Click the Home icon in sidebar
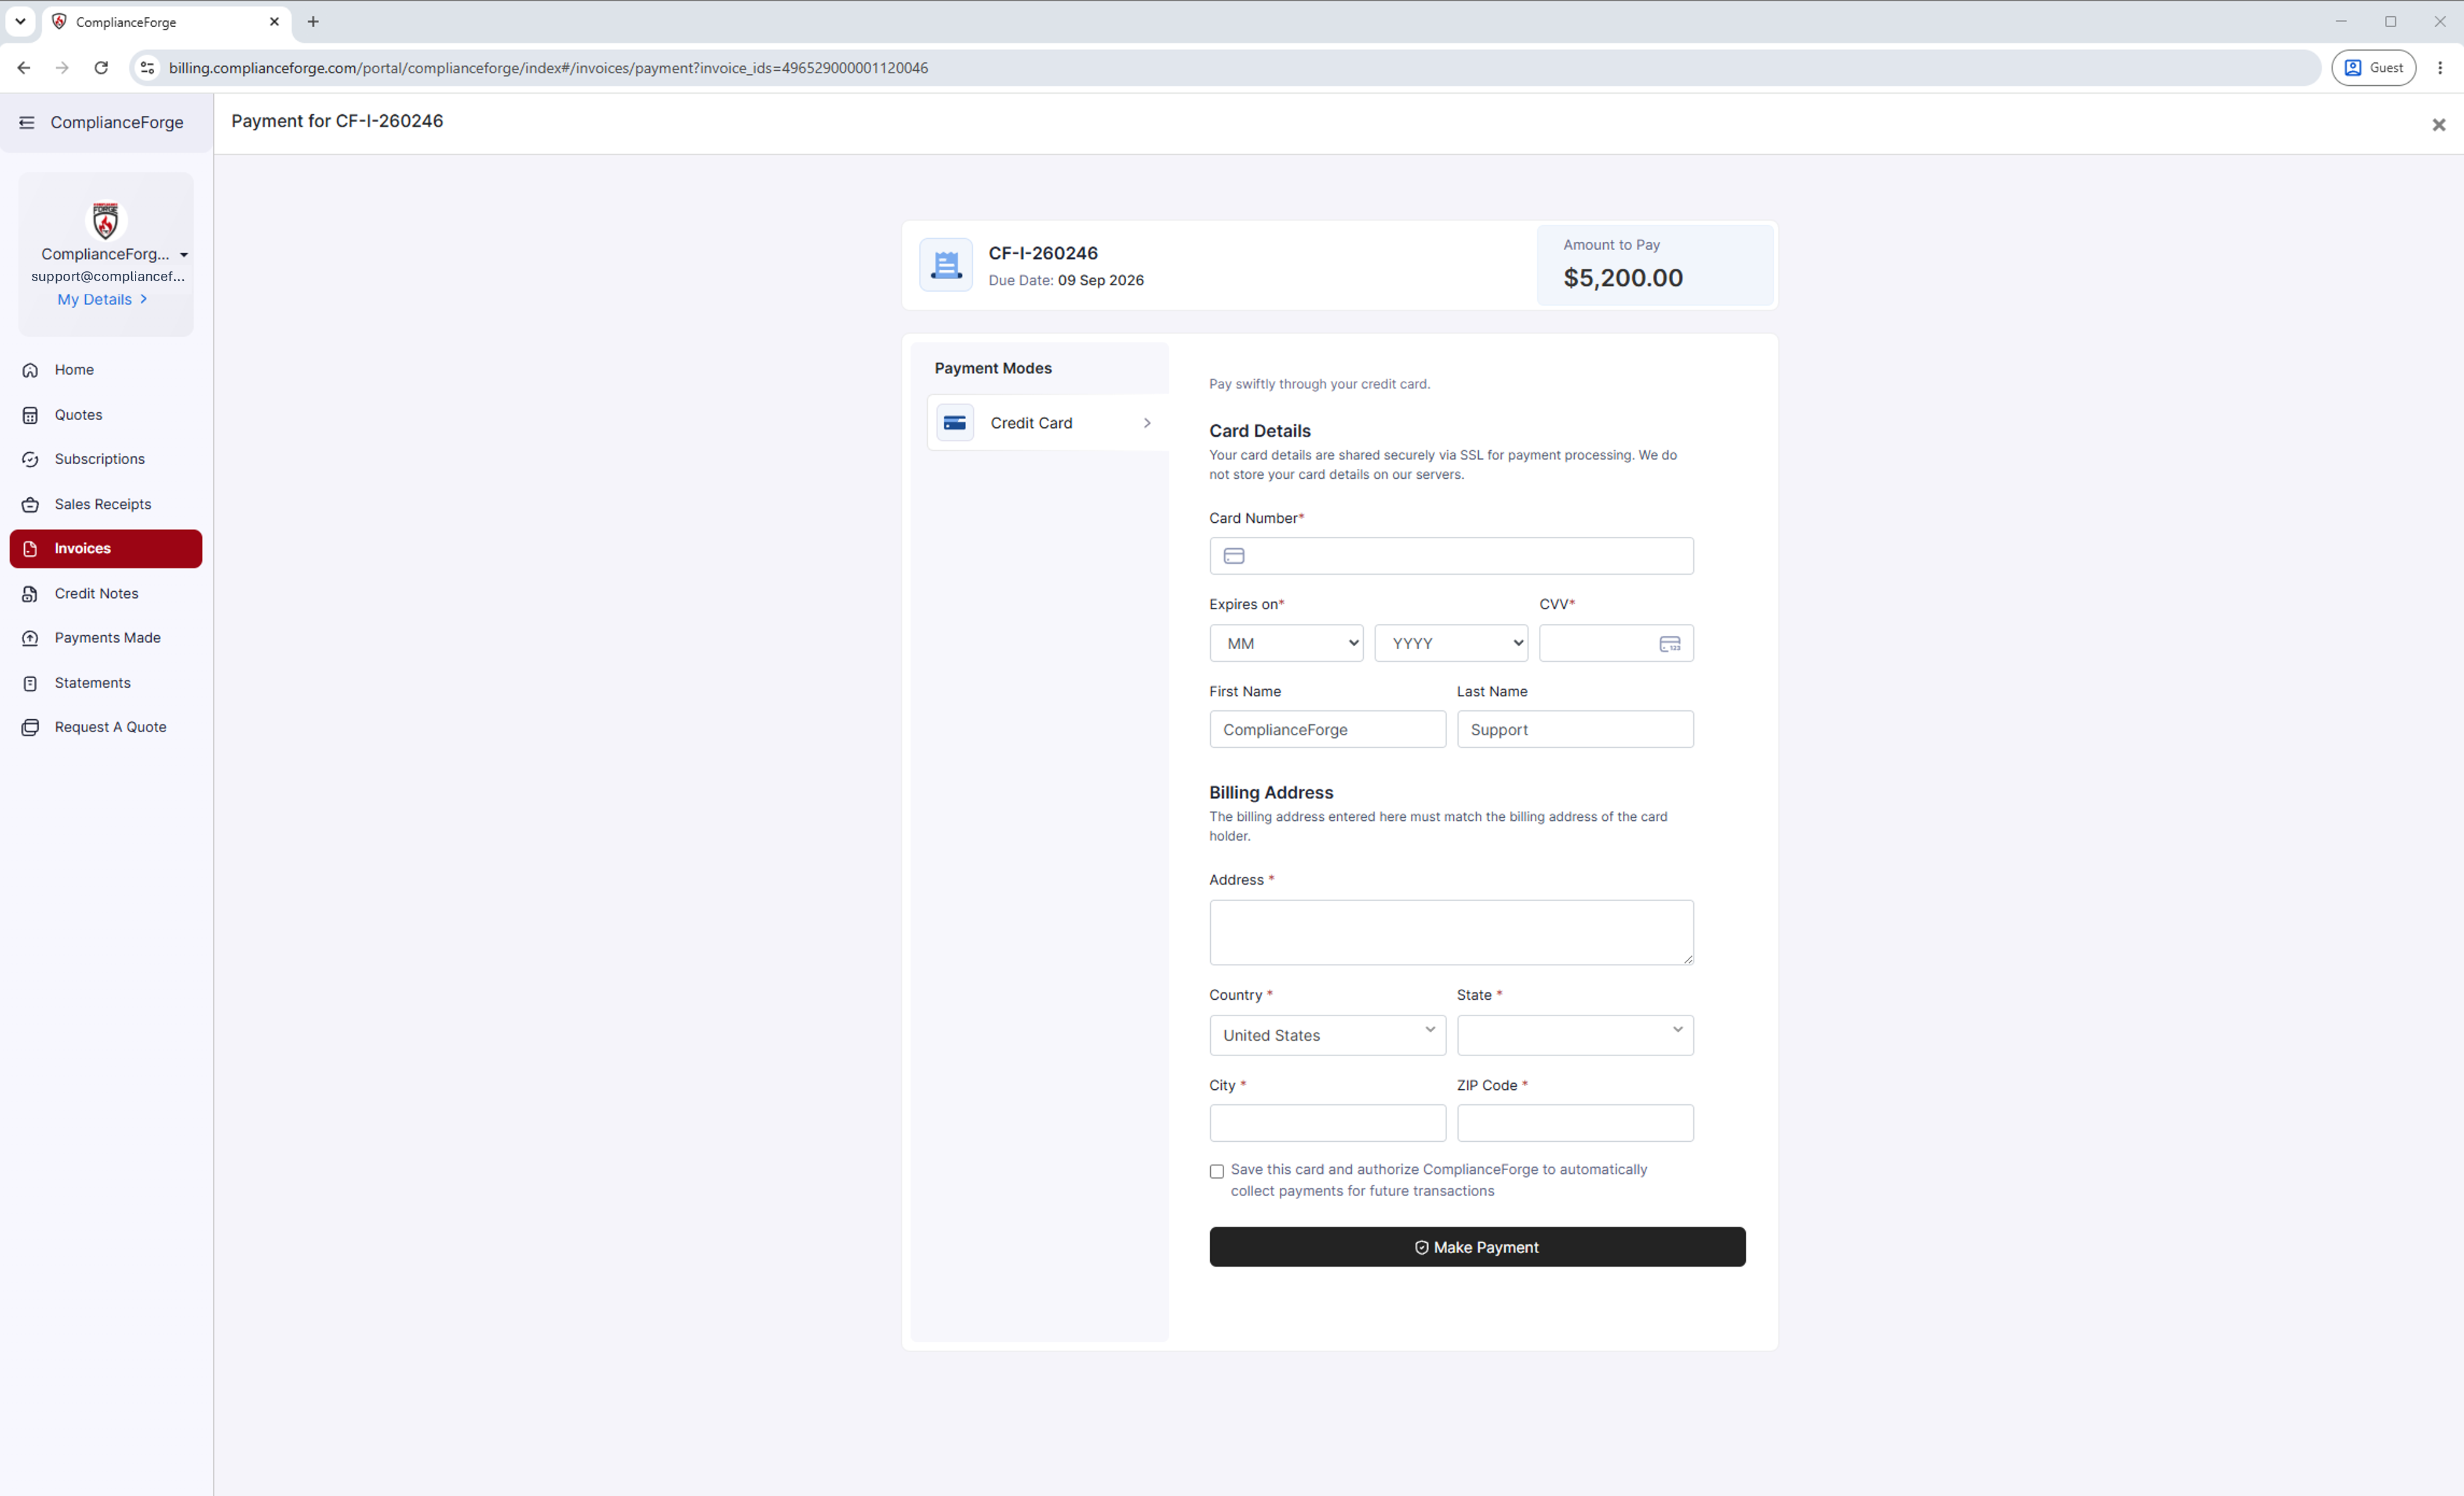2464x1496 pixels. (30, 370)
